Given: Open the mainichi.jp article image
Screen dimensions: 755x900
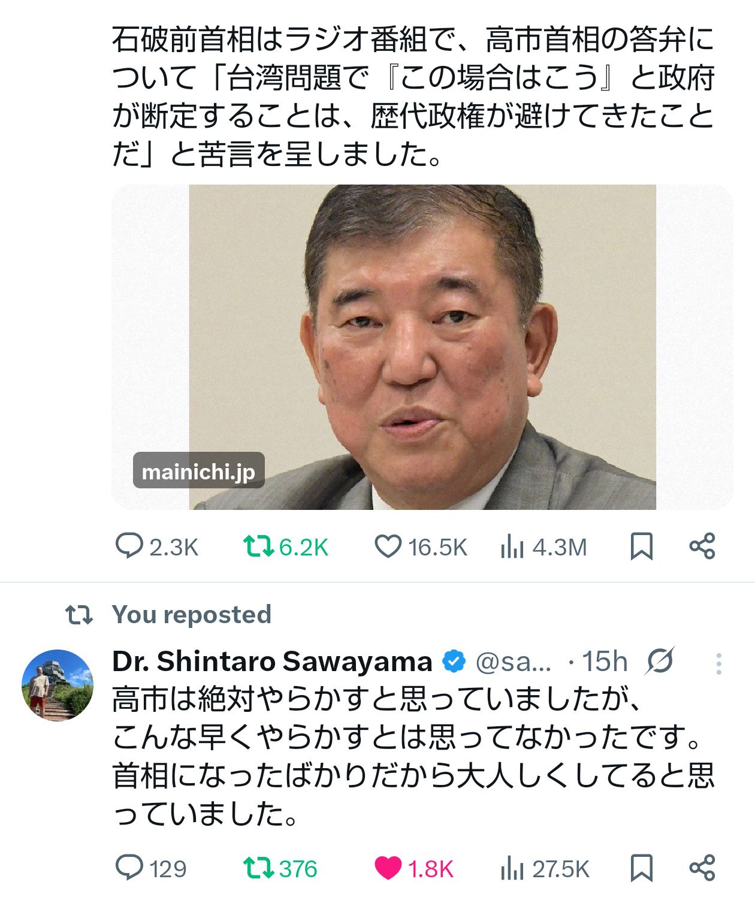Looking at the screenshot, I should pyautogui.click(x=422, y=348).
